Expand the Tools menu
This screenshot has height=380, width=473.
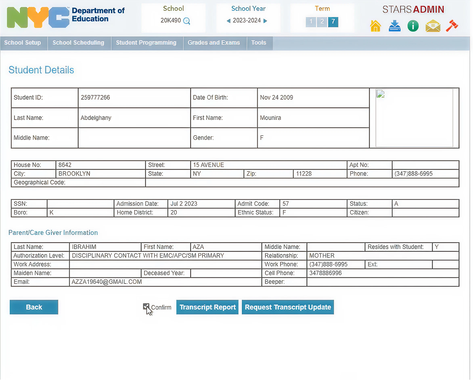click(259, 43)
